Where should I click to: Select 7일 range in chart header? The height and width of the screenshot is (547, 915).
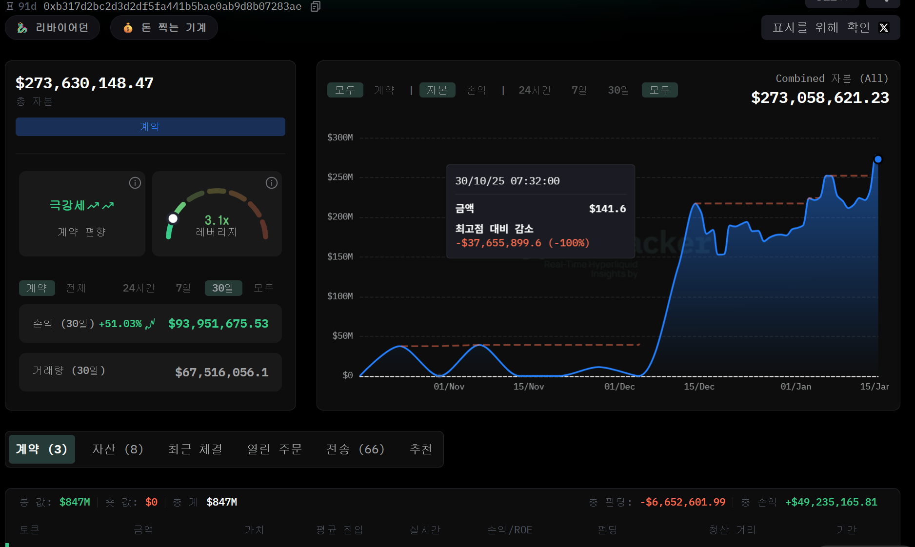[579, 90]
